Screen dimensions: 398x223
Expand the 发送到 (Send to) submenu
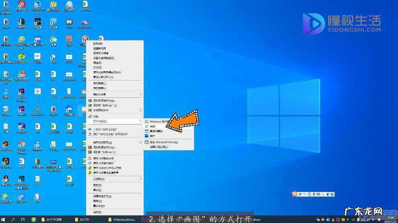coord(115,179)
